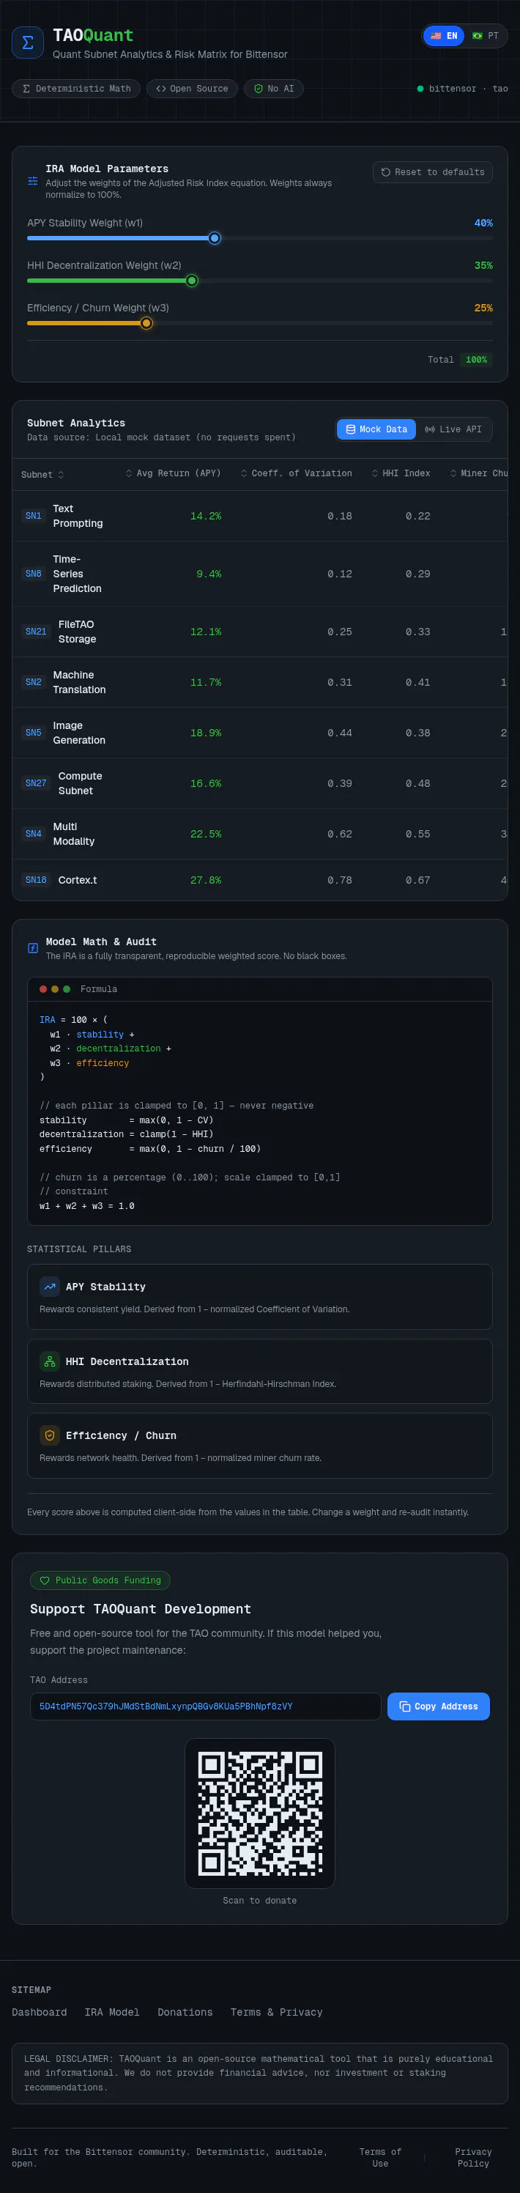Click the Deterministic Math badge

(x=75, y=89)
